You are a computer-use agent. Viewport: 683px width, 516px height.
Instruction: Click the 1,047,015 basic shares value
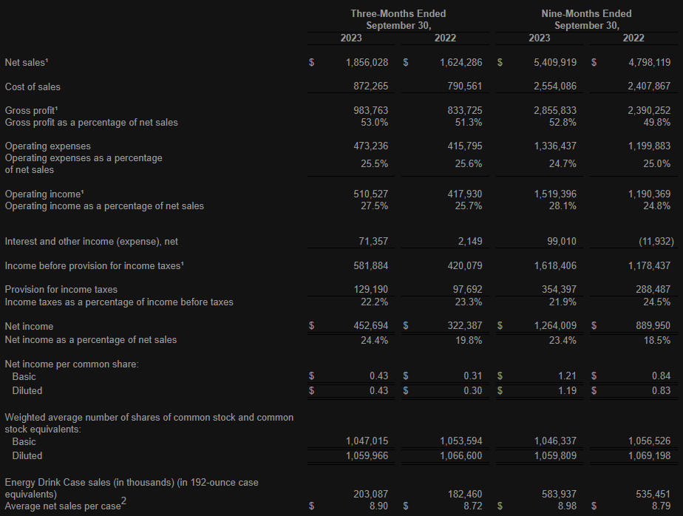367,441
